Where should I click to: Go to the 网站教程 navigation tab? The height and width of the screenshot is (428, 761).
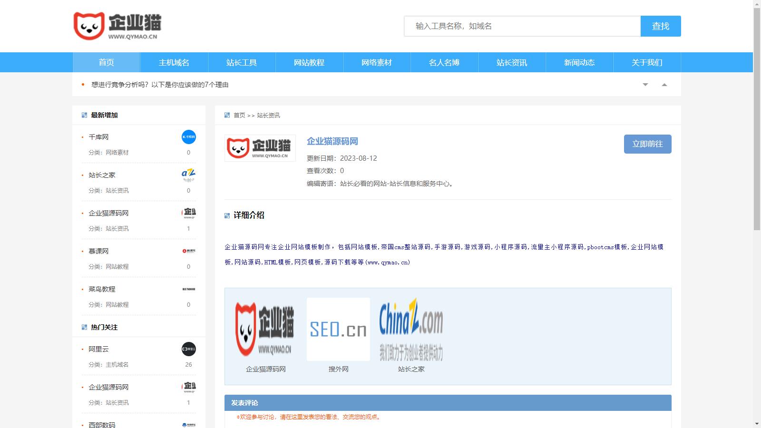pos(309,63)
